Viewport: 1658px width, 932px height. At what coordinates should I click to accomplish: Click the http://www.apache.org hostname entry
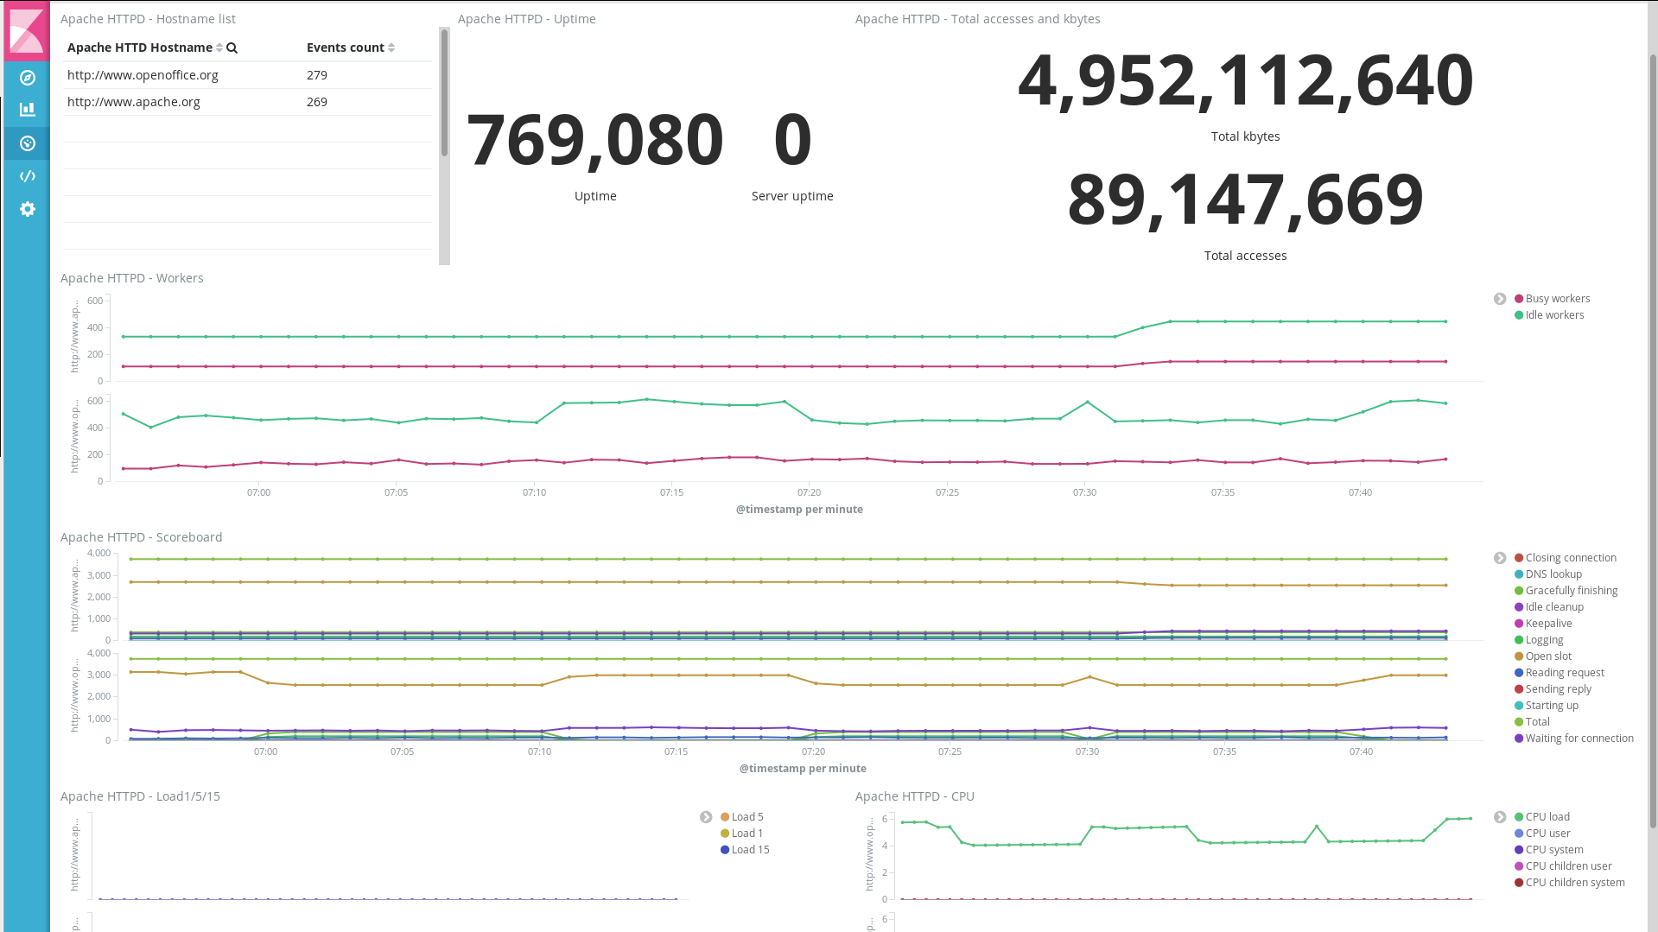point(134,102)
